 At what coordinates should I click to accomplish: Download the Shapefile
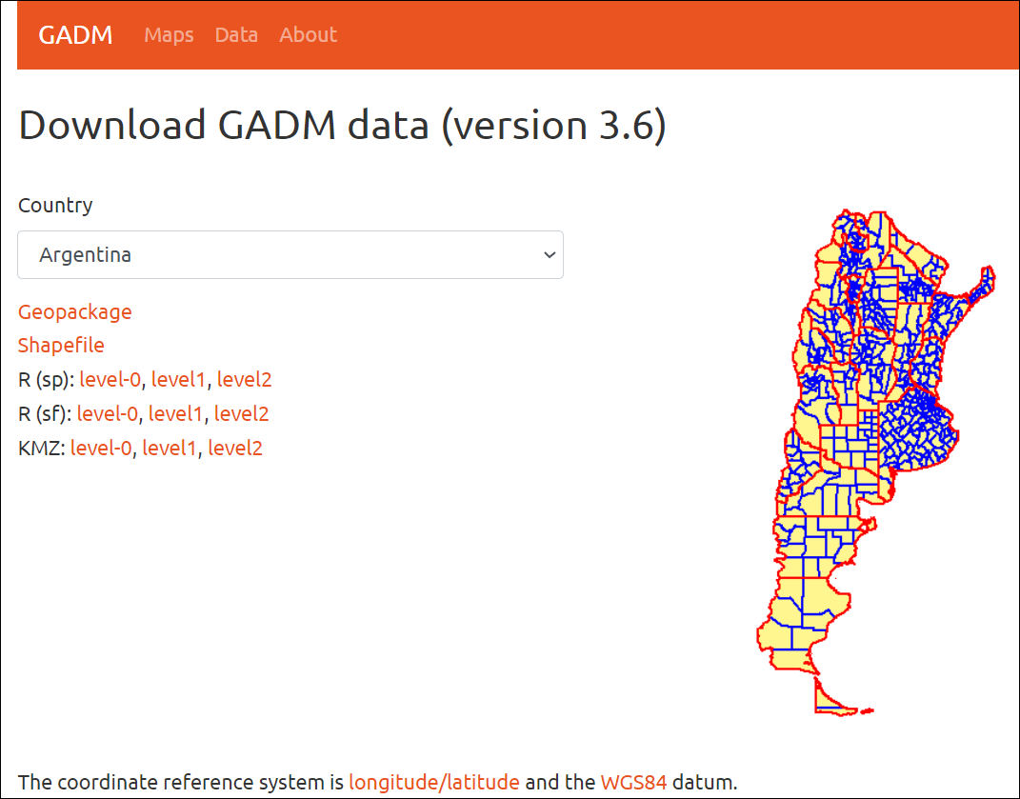coord(61,345)
